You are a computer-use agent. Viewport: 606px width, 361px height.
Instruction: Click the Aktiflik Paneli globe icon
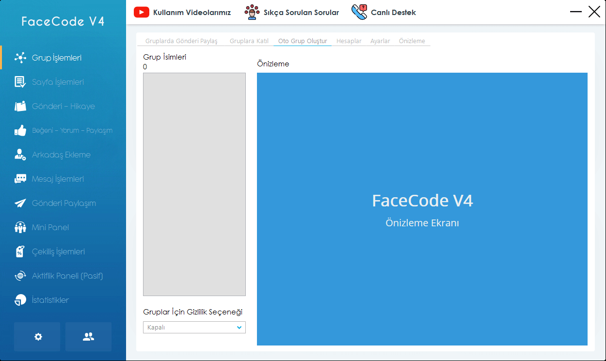(20, 276)
